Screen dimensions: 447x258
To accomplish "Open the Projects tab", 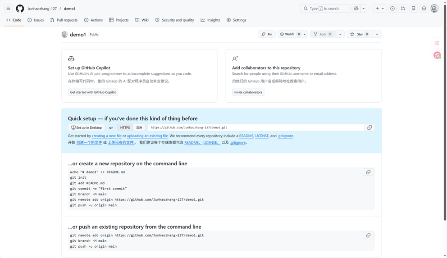I will coord(119,20).
